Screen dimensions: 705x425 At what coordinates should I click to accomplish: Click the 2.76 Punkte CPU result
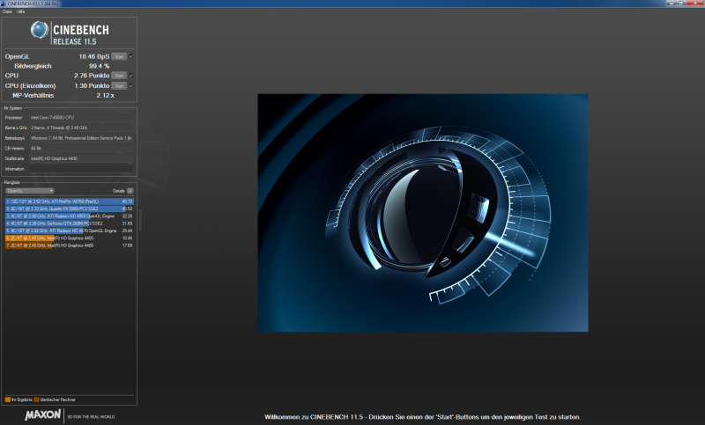click(x=92, y=76)
